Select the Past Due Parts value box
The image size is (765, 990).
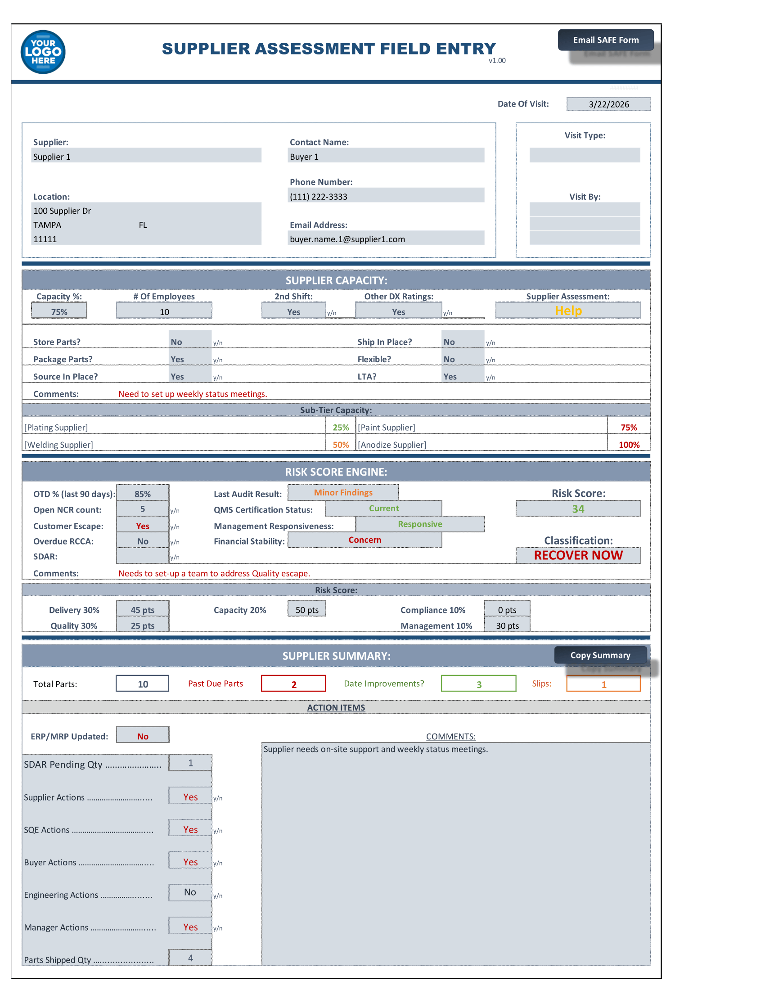tap(293, 683)
